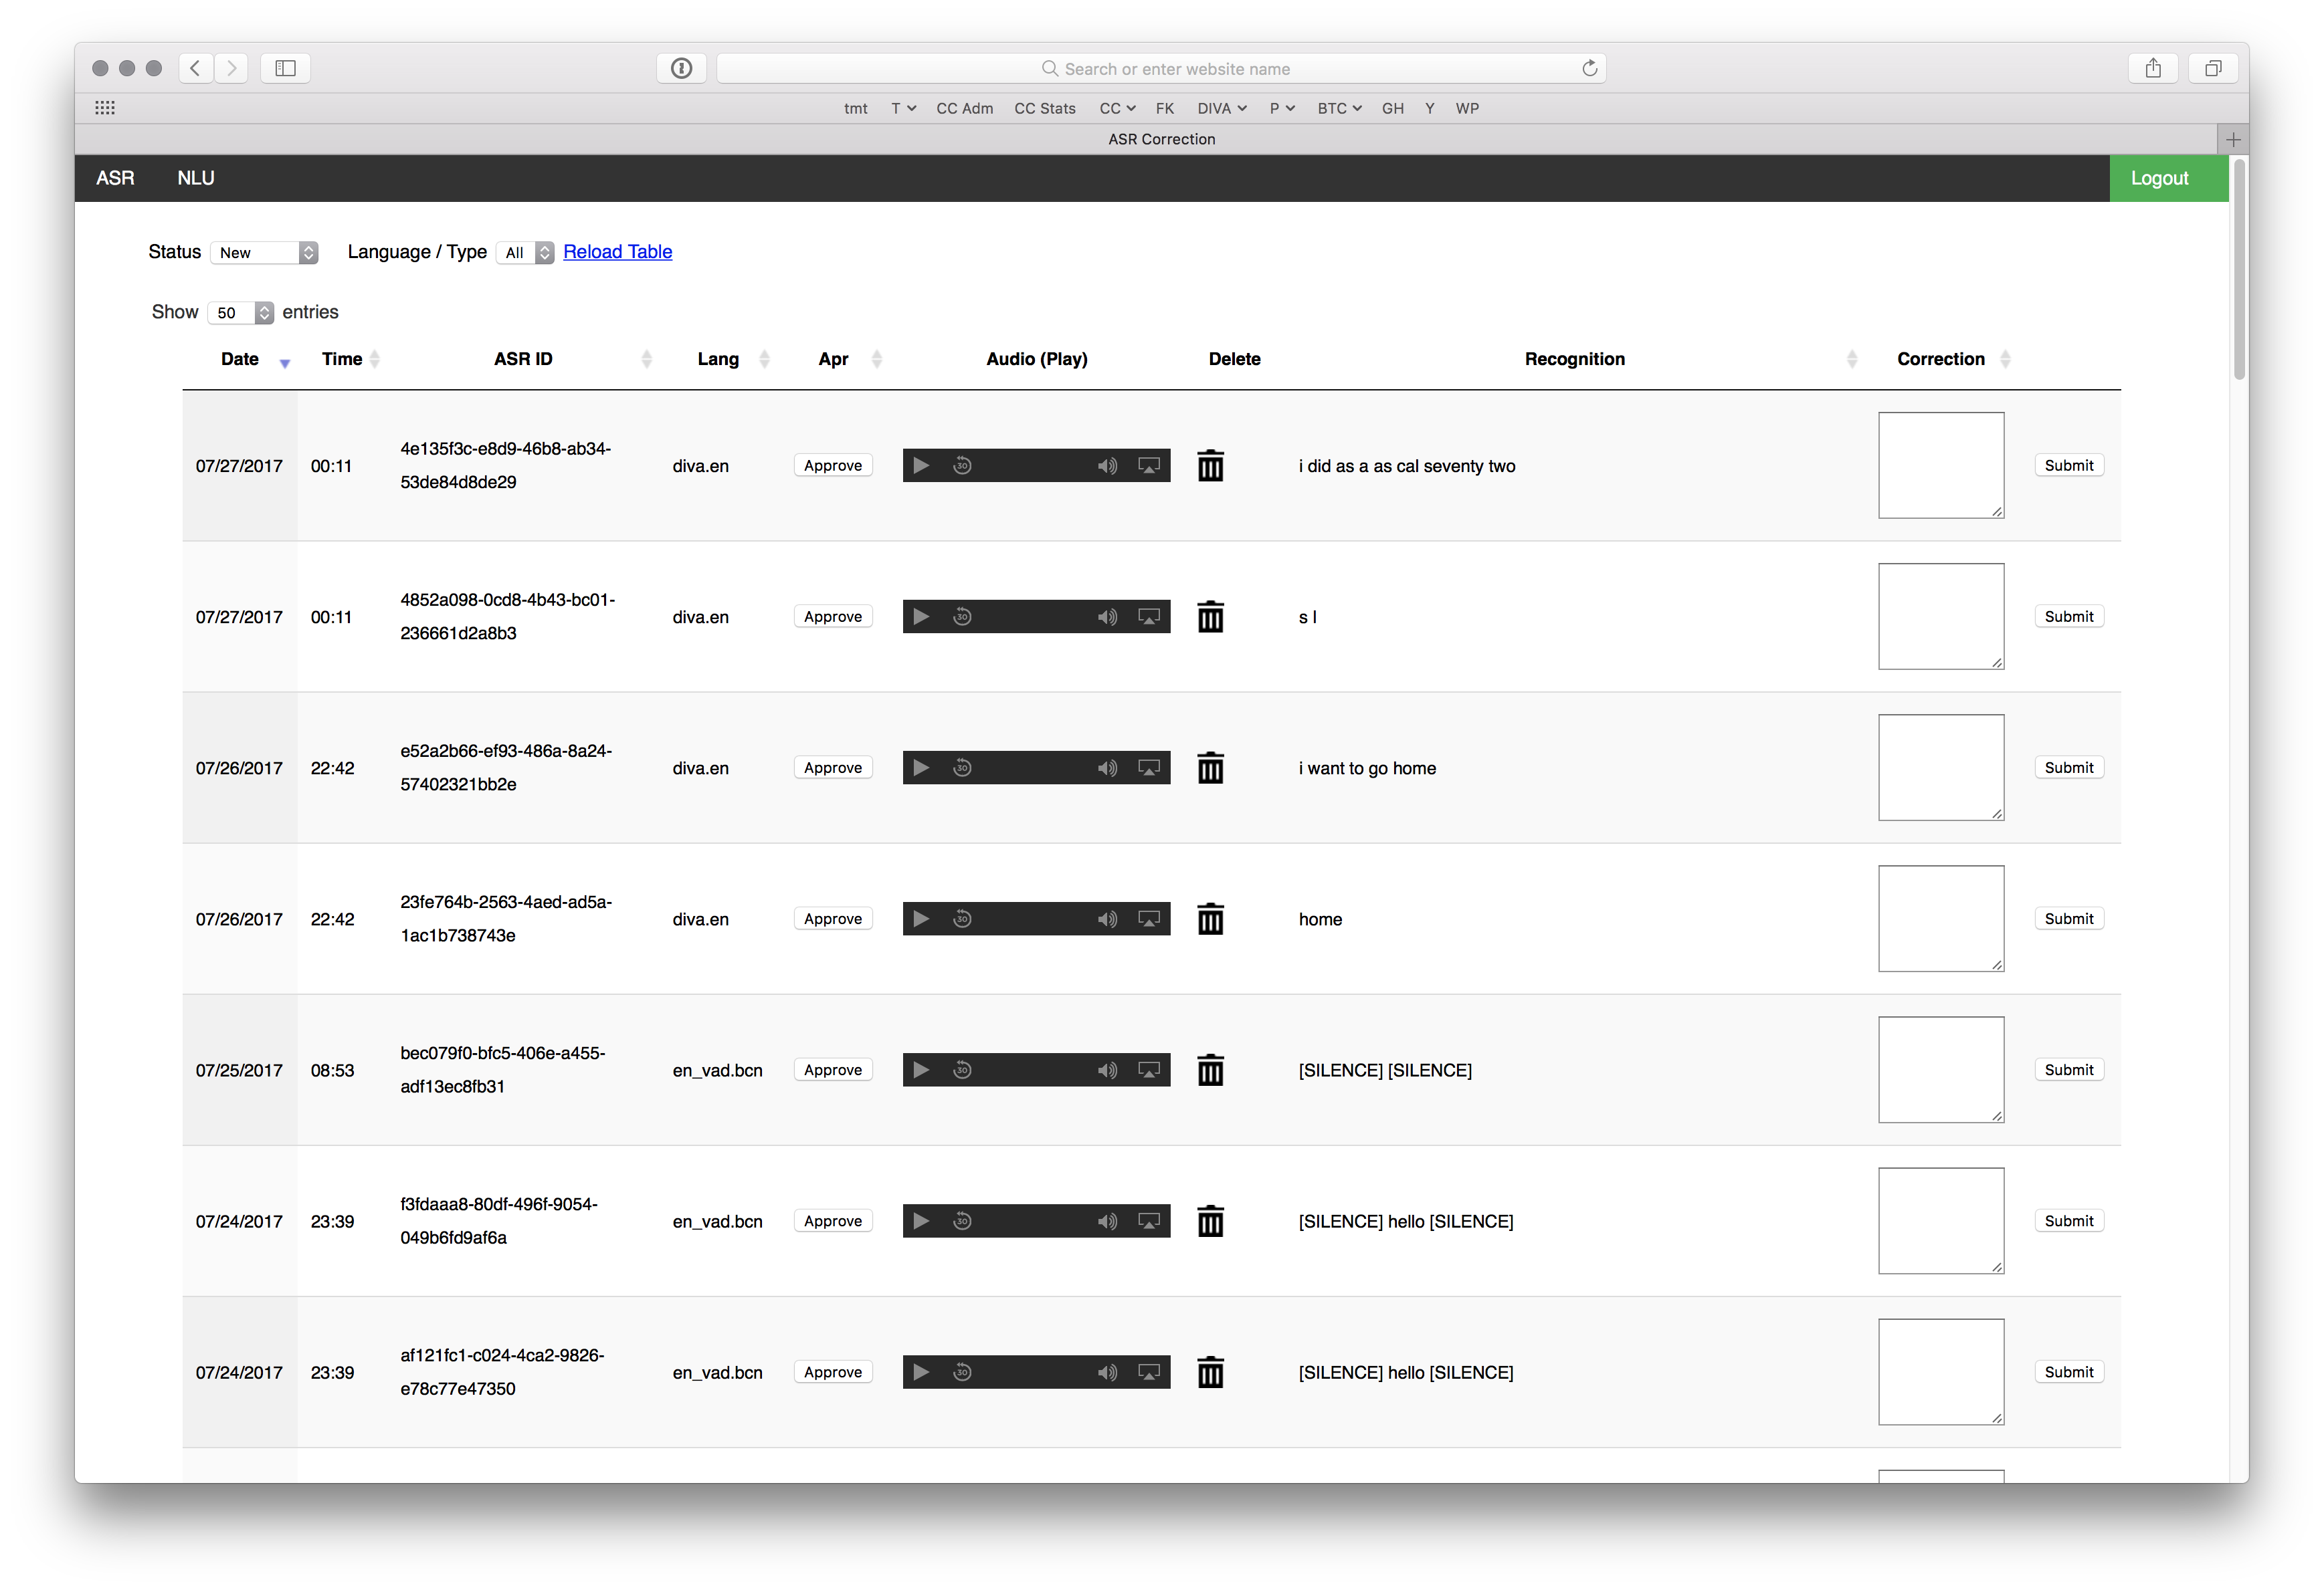
Task: Delete the entry with ASR ID starting af121fc1
Action: pos(1210,1372)
